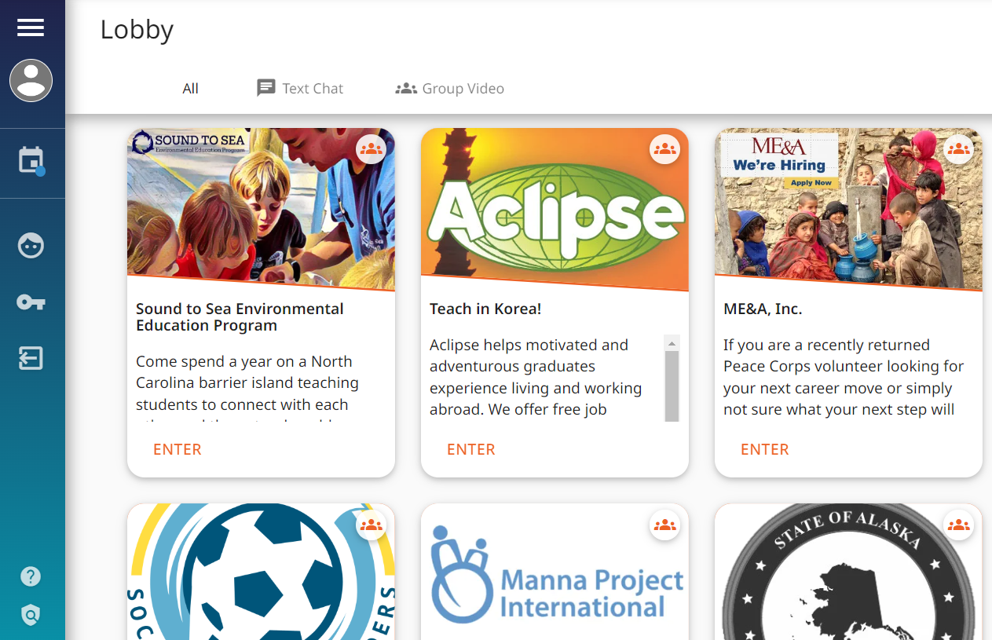Open the Manna Project International card
Screen dimensions: 992x640
pos(555,572)
